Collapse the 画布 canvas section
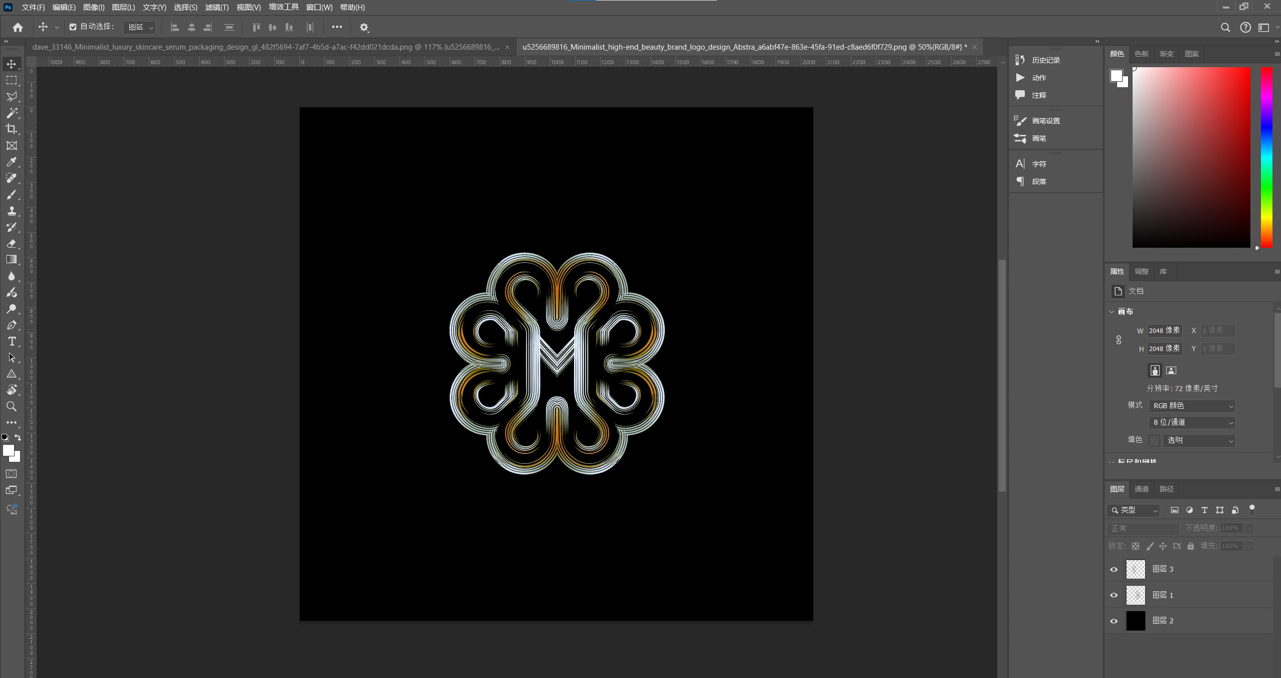 pyautogui.click(x=1112, y=311)
